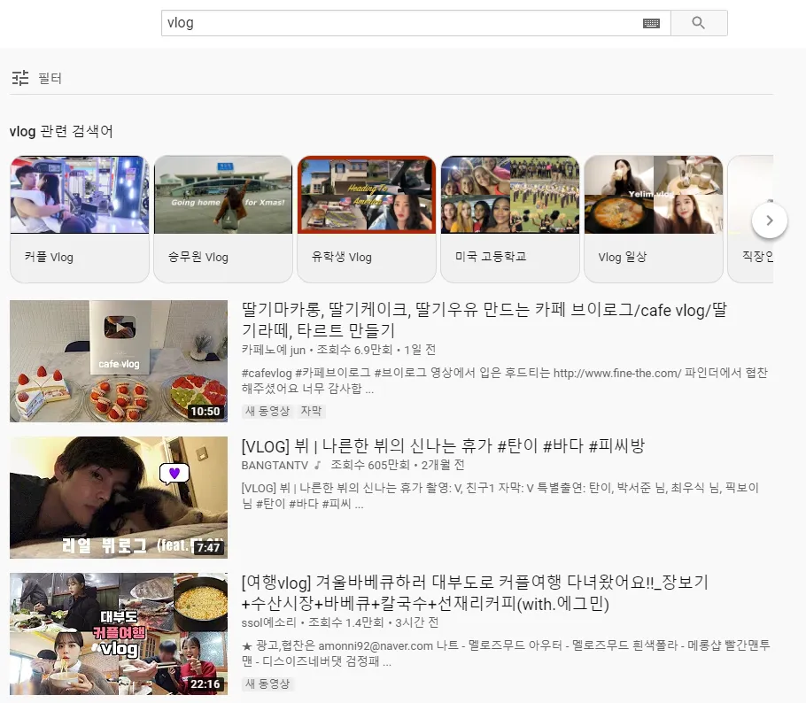Open the Vlog 일상 related search card

click(654, 219)
